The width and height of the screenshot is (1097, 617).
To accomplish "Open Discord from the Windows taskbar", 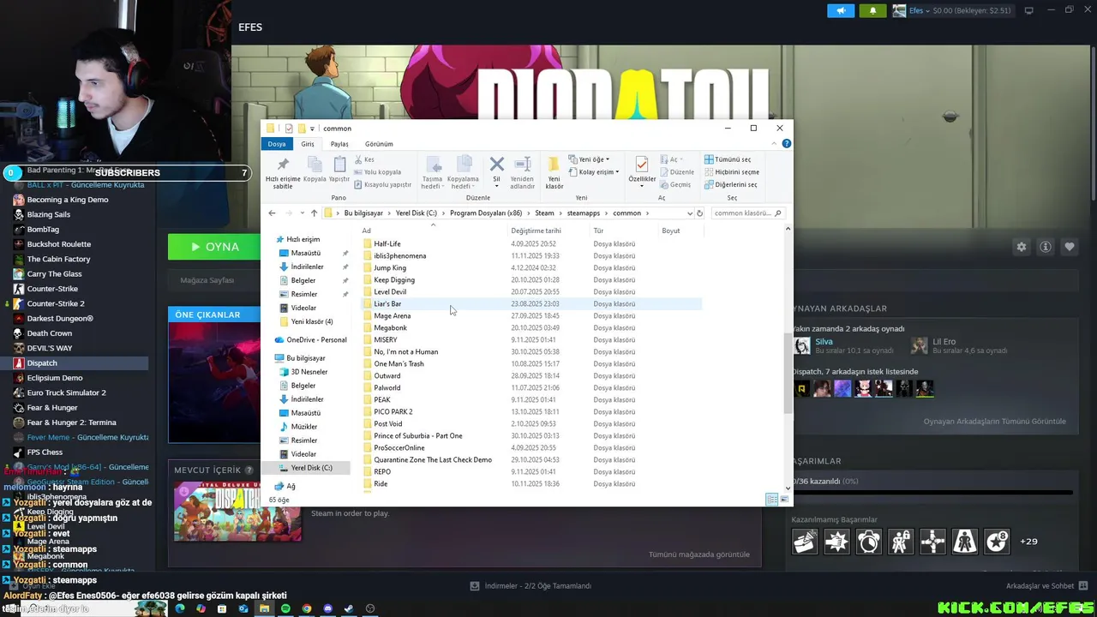I will tap(327, 608).
